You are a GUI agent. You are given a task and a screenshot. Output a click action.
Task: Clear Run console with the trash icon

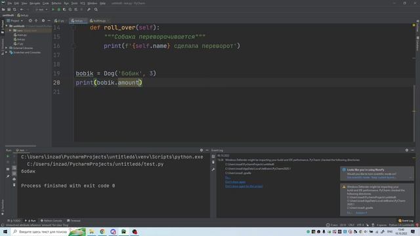pos(14,185)
